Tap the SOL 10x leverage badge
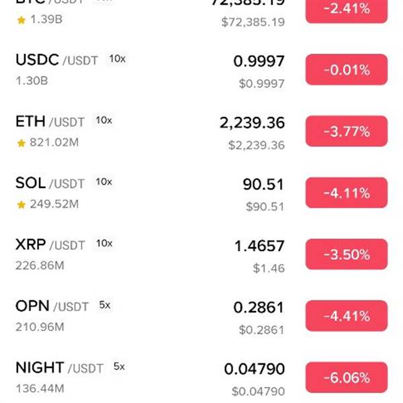 [x=103, y=182]
